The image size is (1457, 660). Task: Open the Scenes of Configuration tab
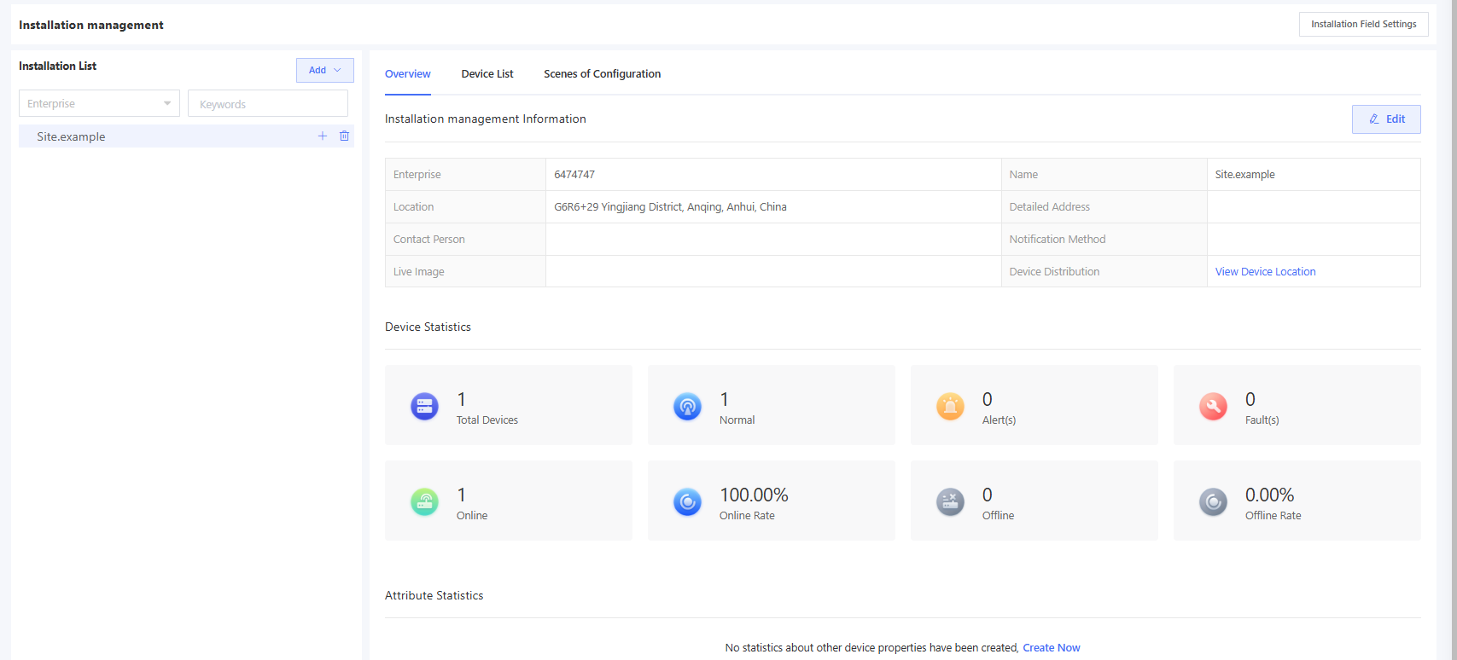click(x=602, y=74)
